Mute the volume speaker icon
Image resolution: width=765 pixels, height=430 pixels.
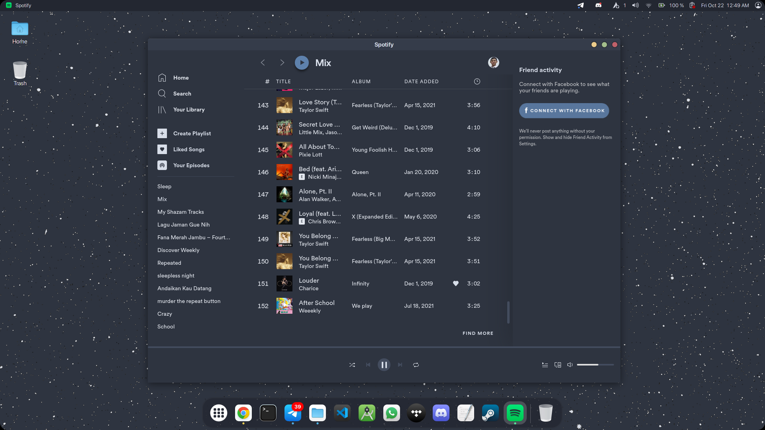point(570,365)
